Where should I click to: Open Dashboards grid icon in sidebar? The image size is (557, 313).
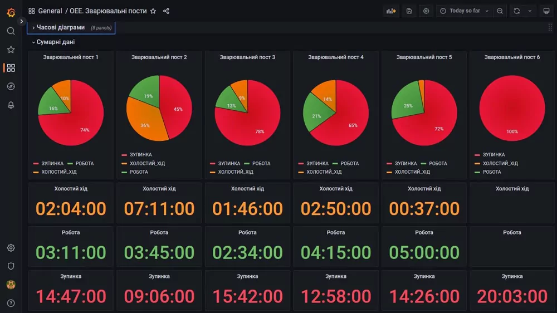pos(11,68)
